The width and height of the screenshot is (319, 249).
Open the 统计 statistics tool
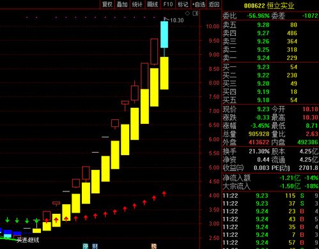[137, 4]
